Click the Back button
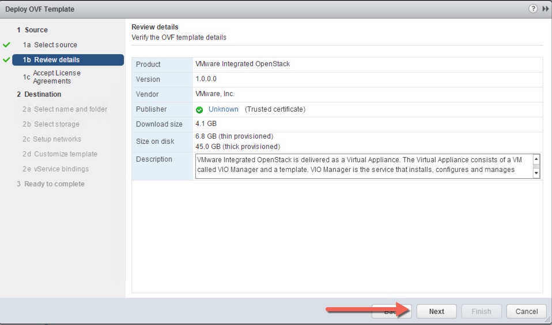552x325 pixels. point(391,311)
